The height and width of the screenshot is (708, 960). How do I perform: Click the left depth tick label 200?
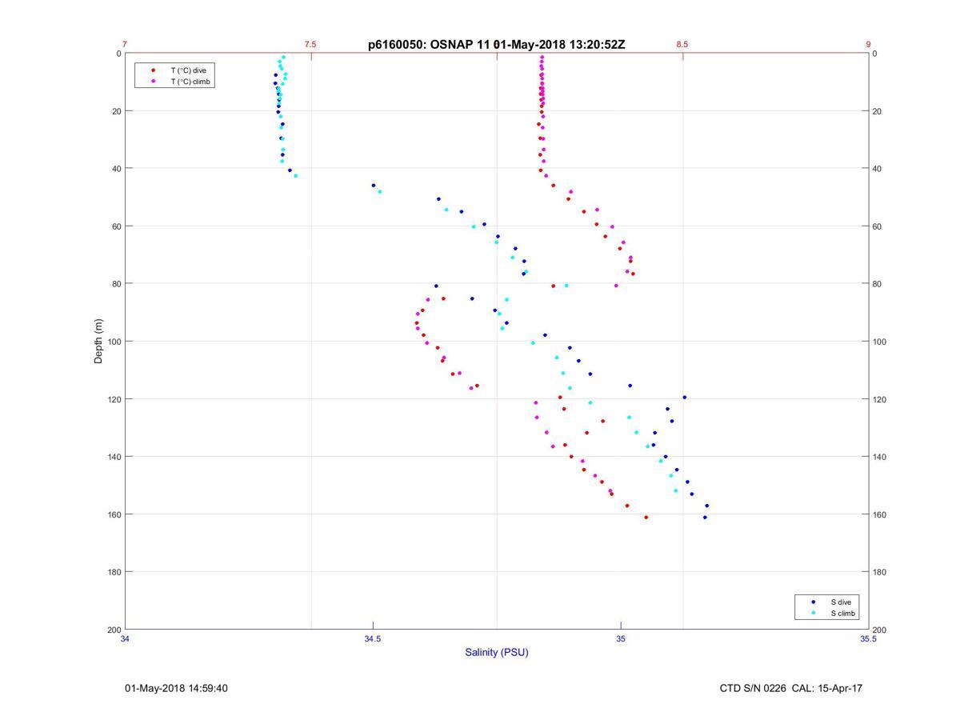tap(114, 630)
